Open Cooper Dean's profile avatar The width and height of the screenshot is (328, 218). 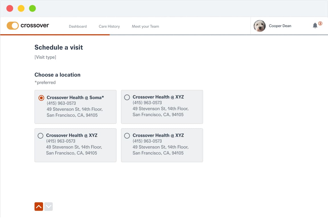(259, 26)
